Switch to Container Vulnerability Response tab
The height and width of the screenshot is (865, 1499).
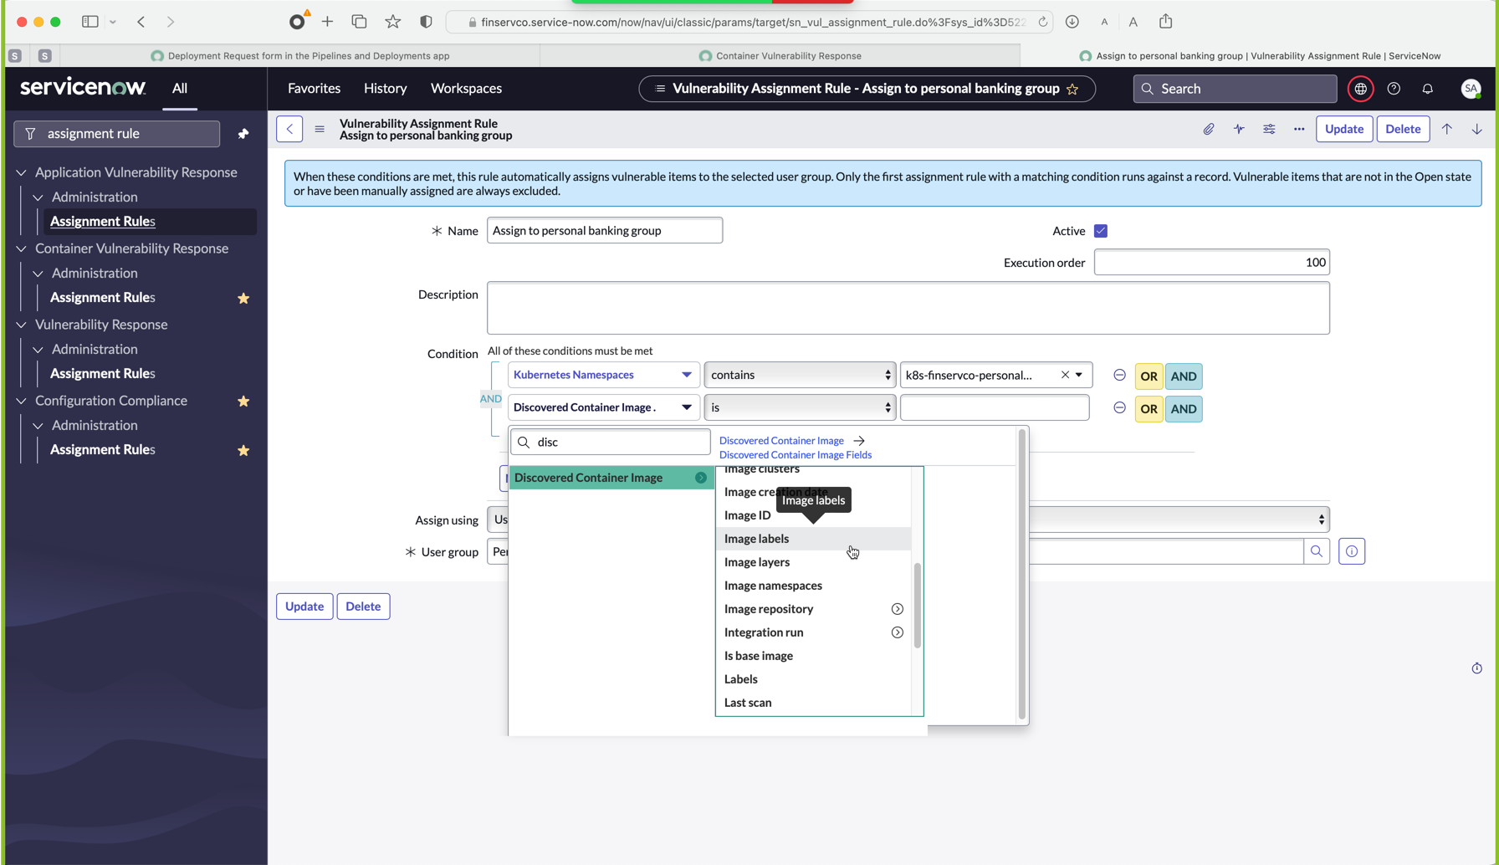click(780, 56)
